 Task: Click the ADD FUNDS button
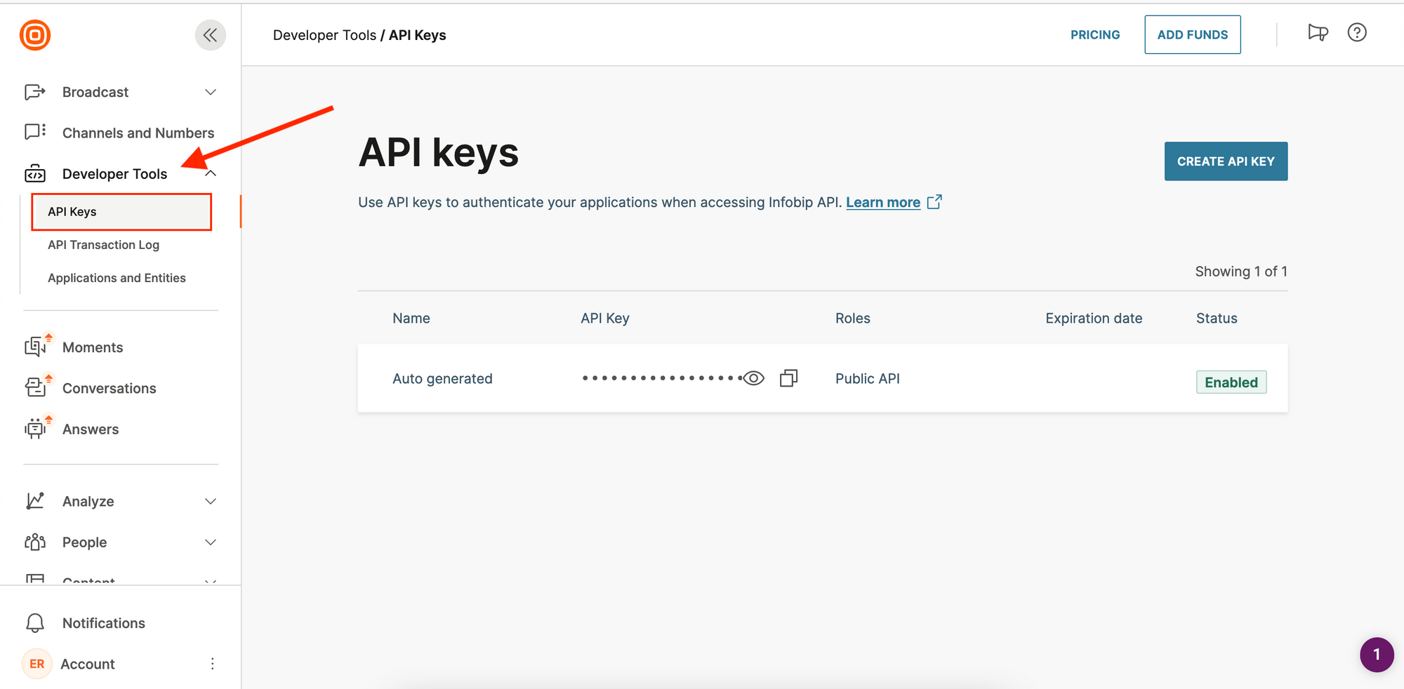click(x=1192, y=34)
